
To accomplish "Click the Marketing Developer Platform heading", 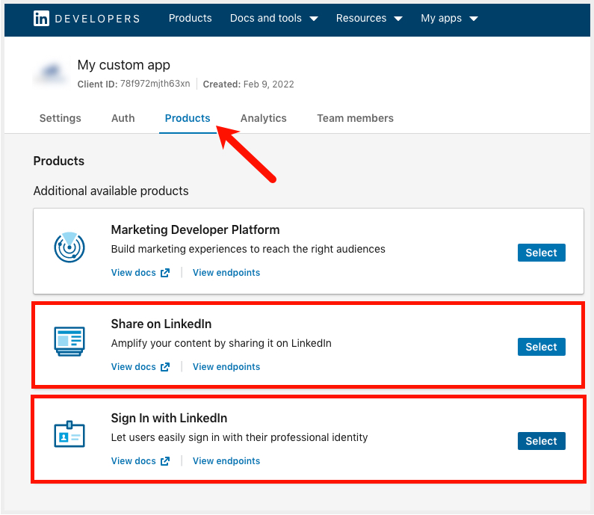I will (x=196, y=229).
